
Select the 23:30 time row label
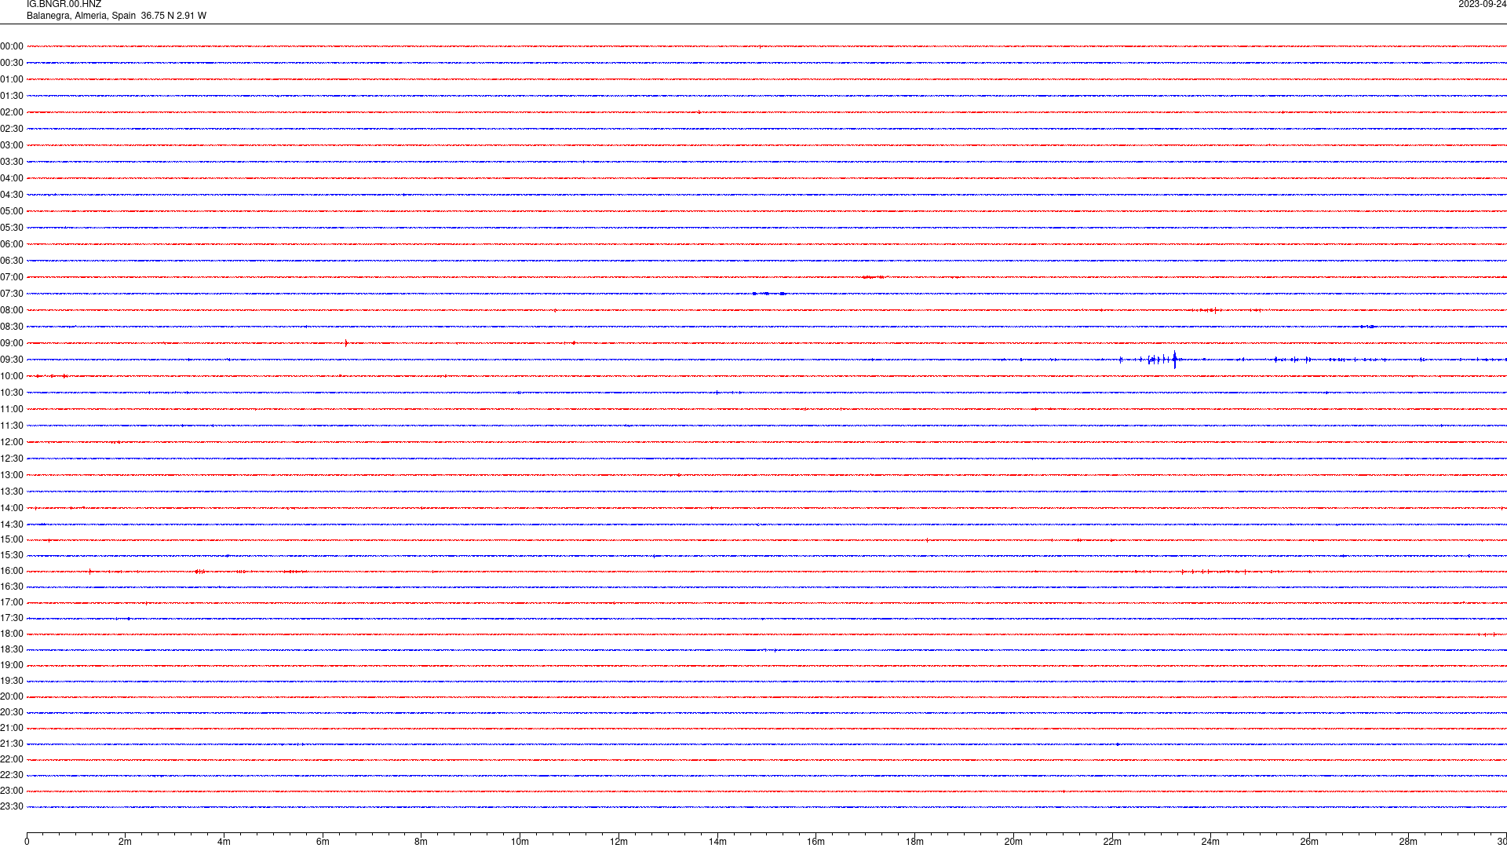[x=12, y=806]
